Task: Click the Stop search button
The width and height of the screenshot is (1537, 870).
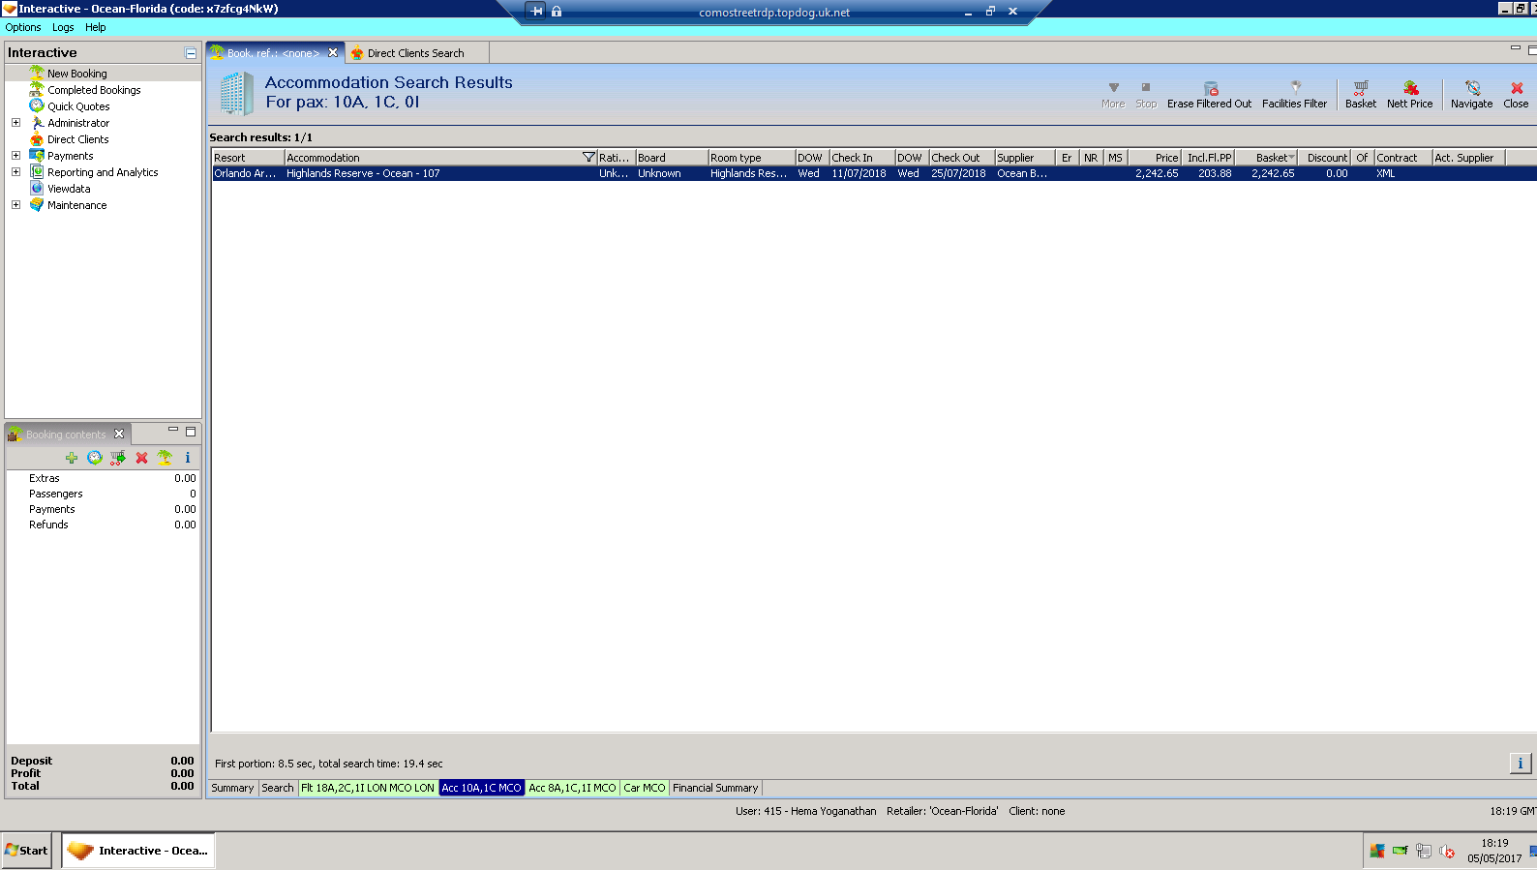Action: (1146, 94)
